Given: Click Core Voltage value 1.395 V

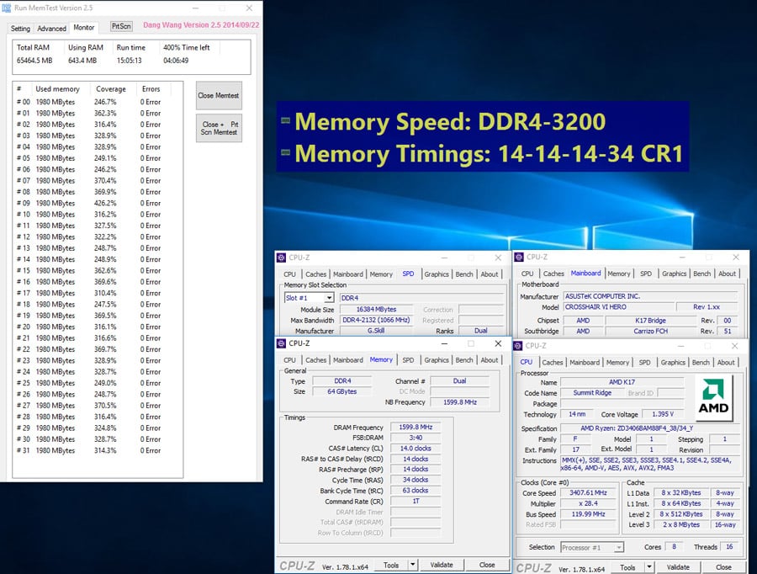Looking at the screenshot, I should point(663,414).
